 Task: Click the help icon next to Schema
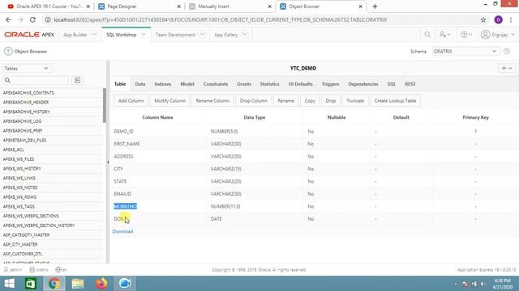(507, 52)
